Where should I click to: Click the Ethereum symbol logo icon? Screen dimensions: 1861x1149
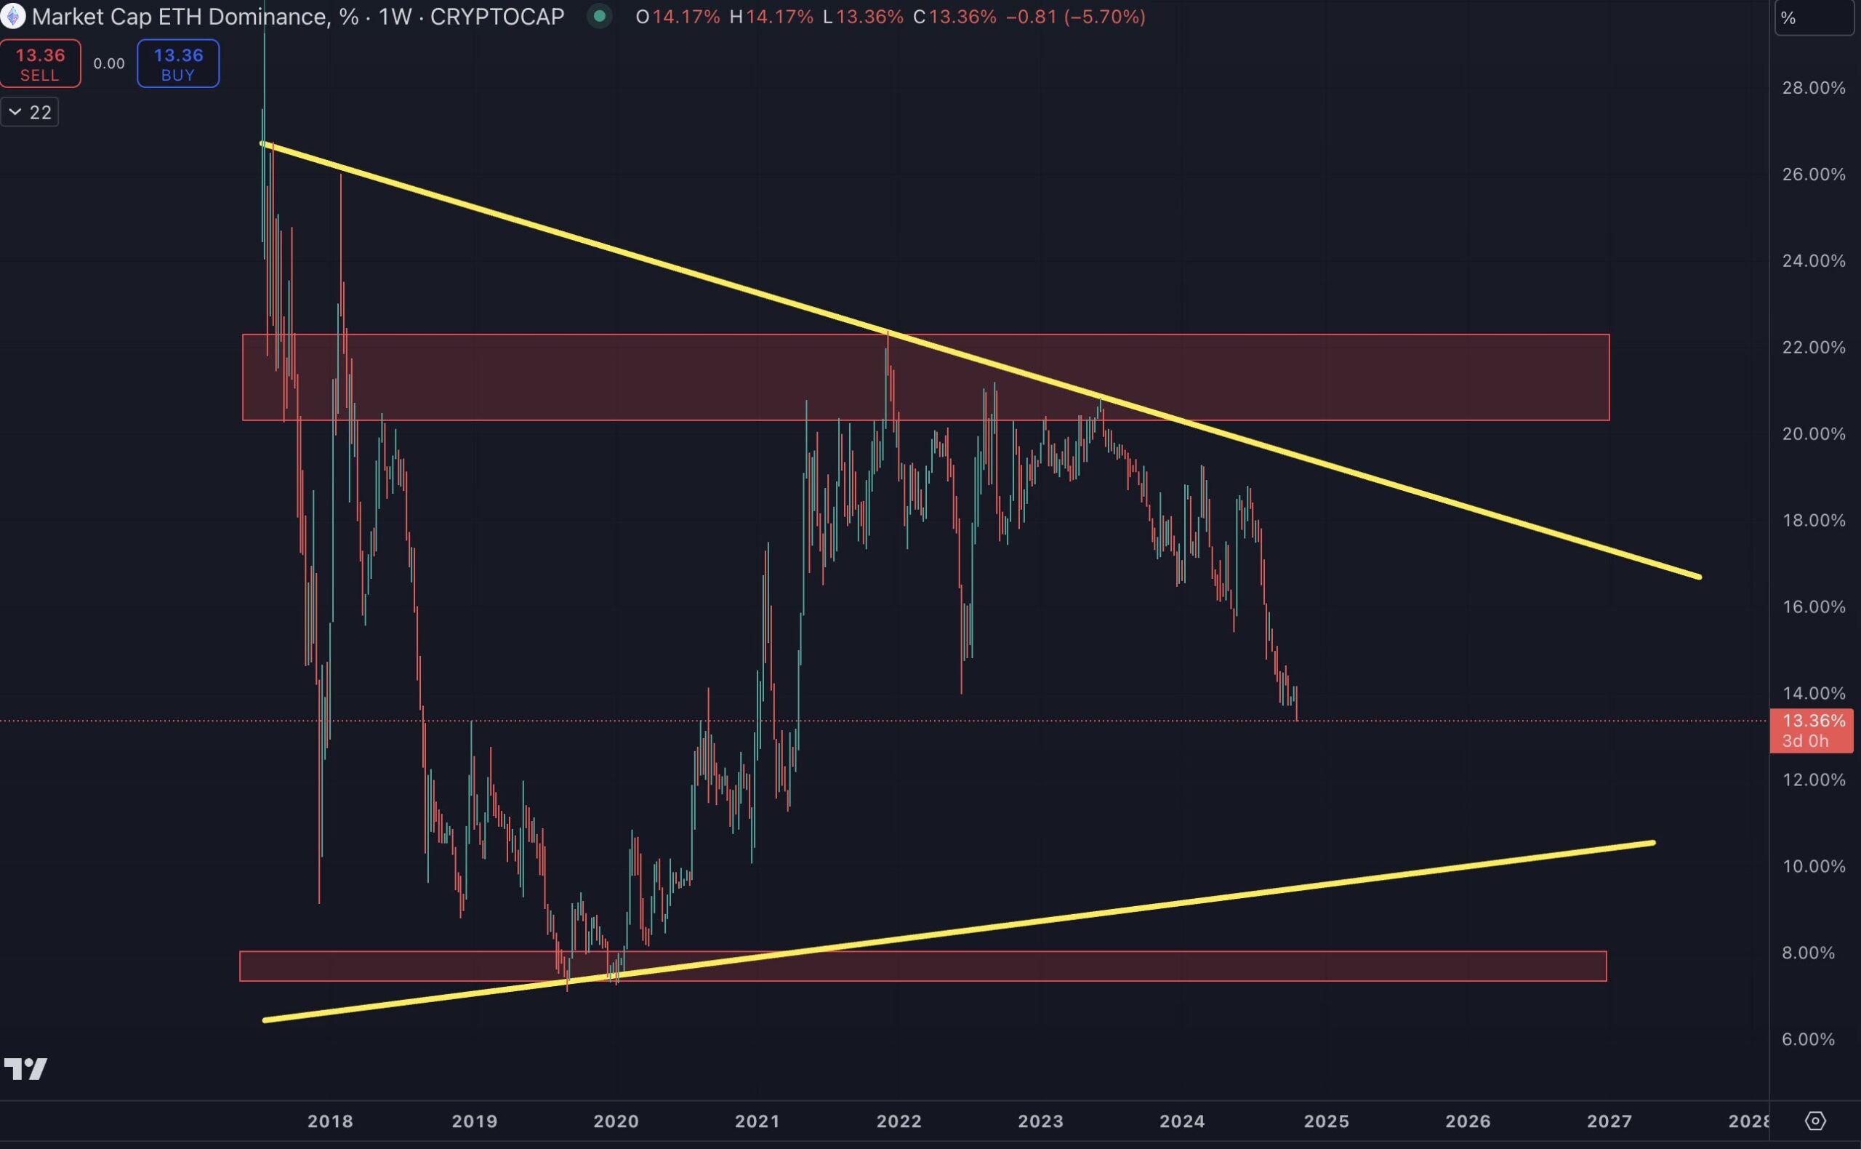(x=12, y=16)
